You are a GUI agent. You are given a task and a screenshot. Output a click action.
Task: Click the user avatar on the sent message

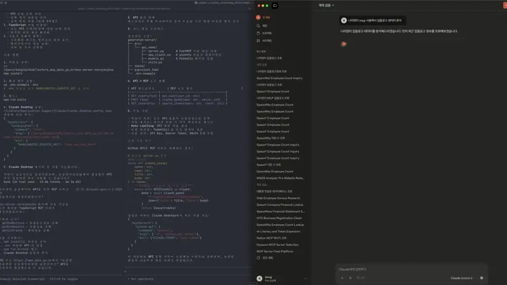point(343,20)
